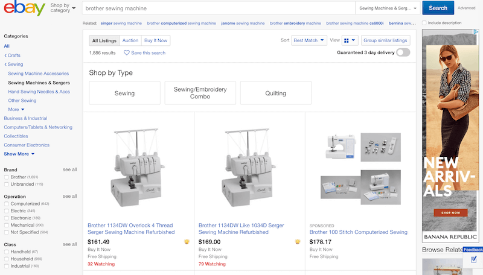Check the Include description box
483x275 pixels.
pyautogui.click(x=424, y=23)
